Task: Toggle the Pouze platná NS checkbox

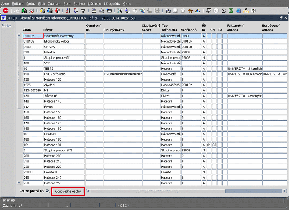Action: click(47, 191)
